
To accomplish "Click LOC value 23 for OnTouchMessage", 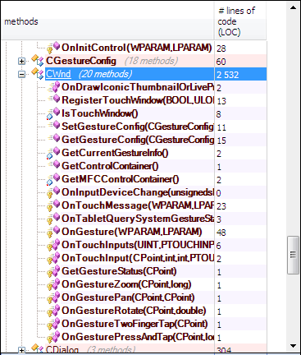I will point(221,206).
